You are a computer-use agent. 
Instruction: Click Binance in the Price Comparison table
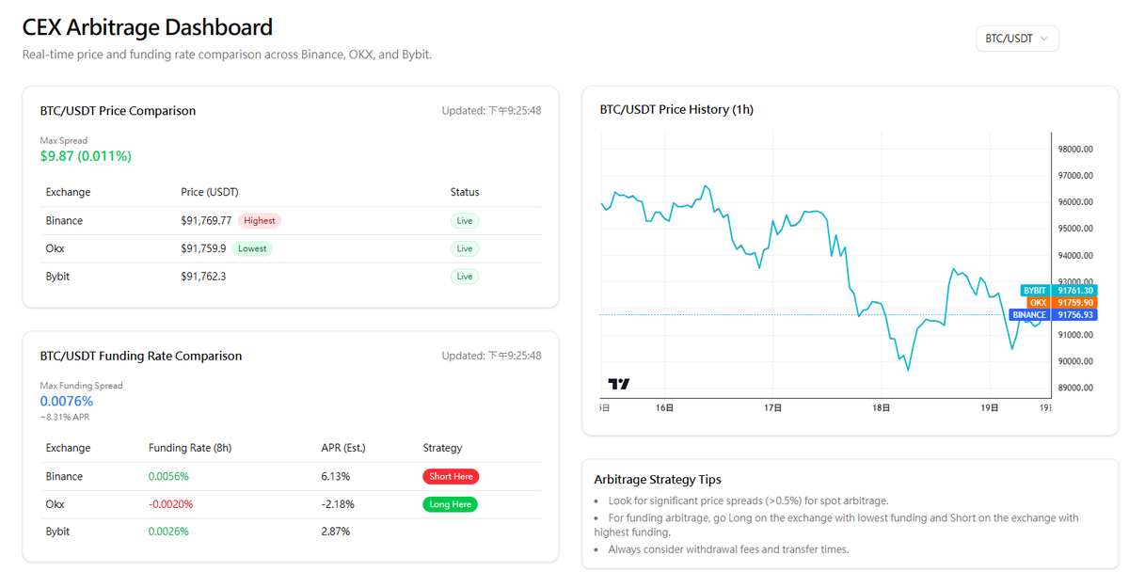[64, 221]
